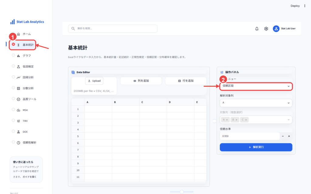Select the ホーム radio button
This screenshot has height=194, width=311.
(x=13, y=33)
